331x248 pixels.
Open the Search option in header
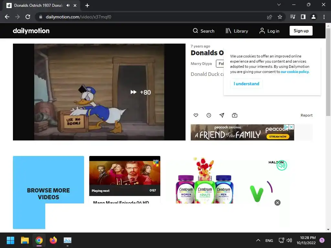[x=204, y=31]
